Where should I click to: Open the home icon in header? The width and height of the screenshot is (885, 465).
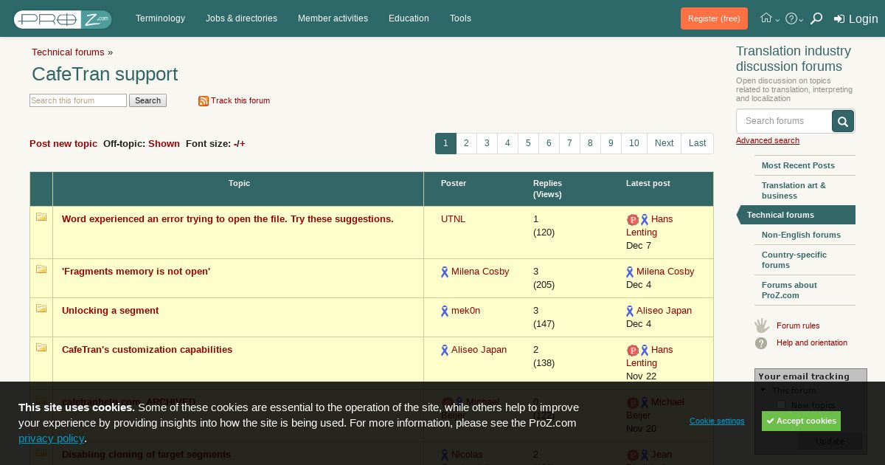(766, 18)
